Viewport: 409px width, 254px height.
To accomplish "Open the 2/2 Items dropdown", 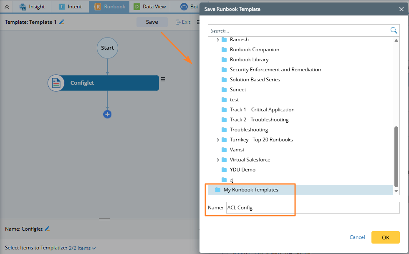I will point(82,248).
